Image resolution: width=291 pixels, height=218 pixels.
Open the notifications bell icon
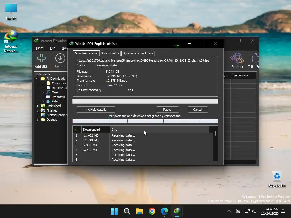283,211
